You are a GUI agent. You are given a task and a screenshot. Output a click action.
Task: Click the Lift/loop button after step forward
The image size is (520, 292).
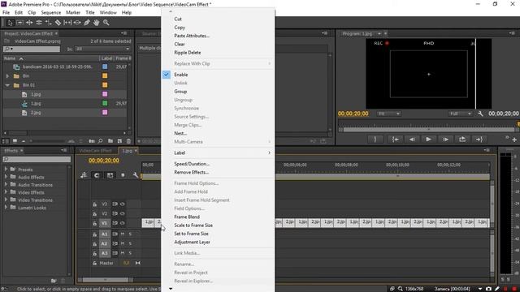click(x=462, y=140)
